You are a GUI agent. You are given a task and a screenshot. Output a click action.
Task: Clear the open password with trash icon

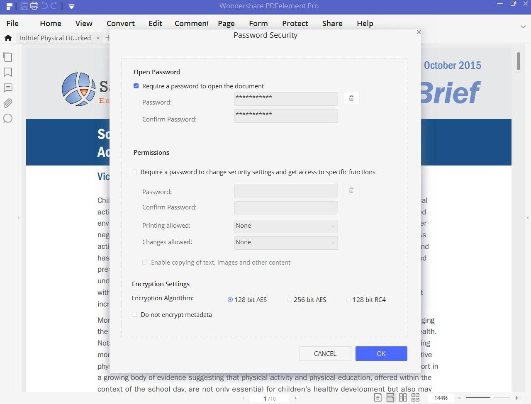point(351,98)
